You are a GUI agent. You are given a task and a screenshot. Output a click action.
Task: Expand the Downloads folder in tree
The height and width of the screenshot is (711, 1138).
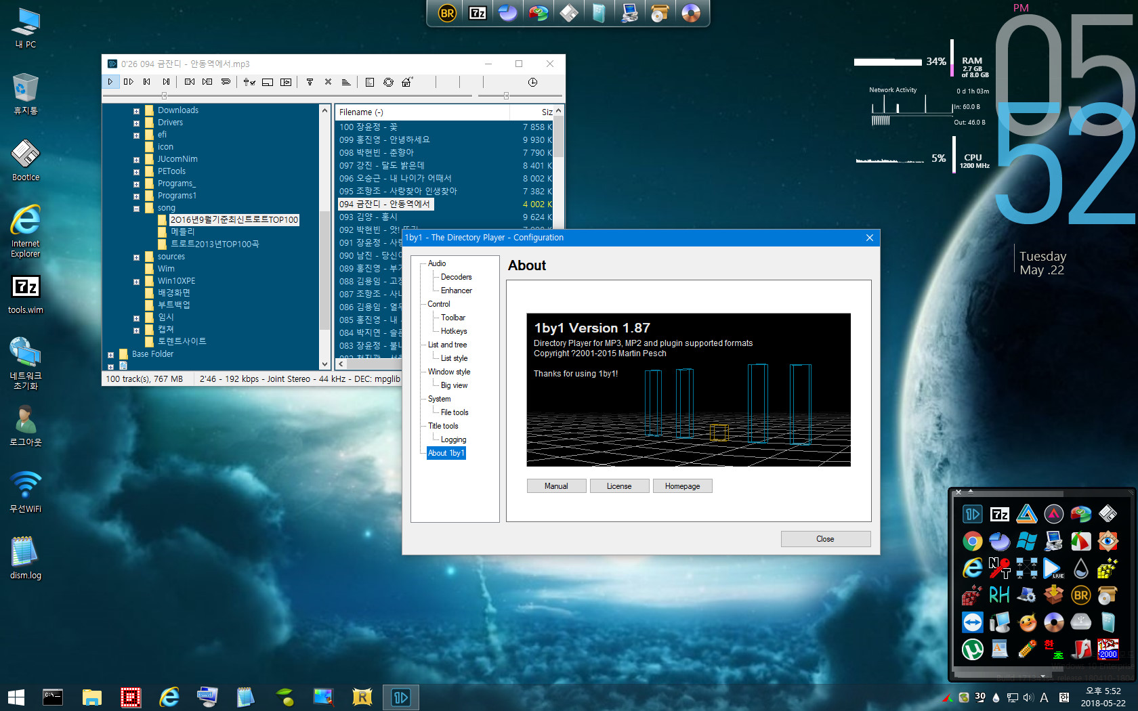pos(136,111)
